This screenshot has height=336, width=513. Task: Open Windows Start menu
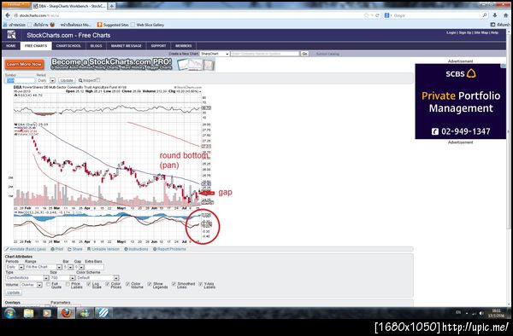point(9,313)
